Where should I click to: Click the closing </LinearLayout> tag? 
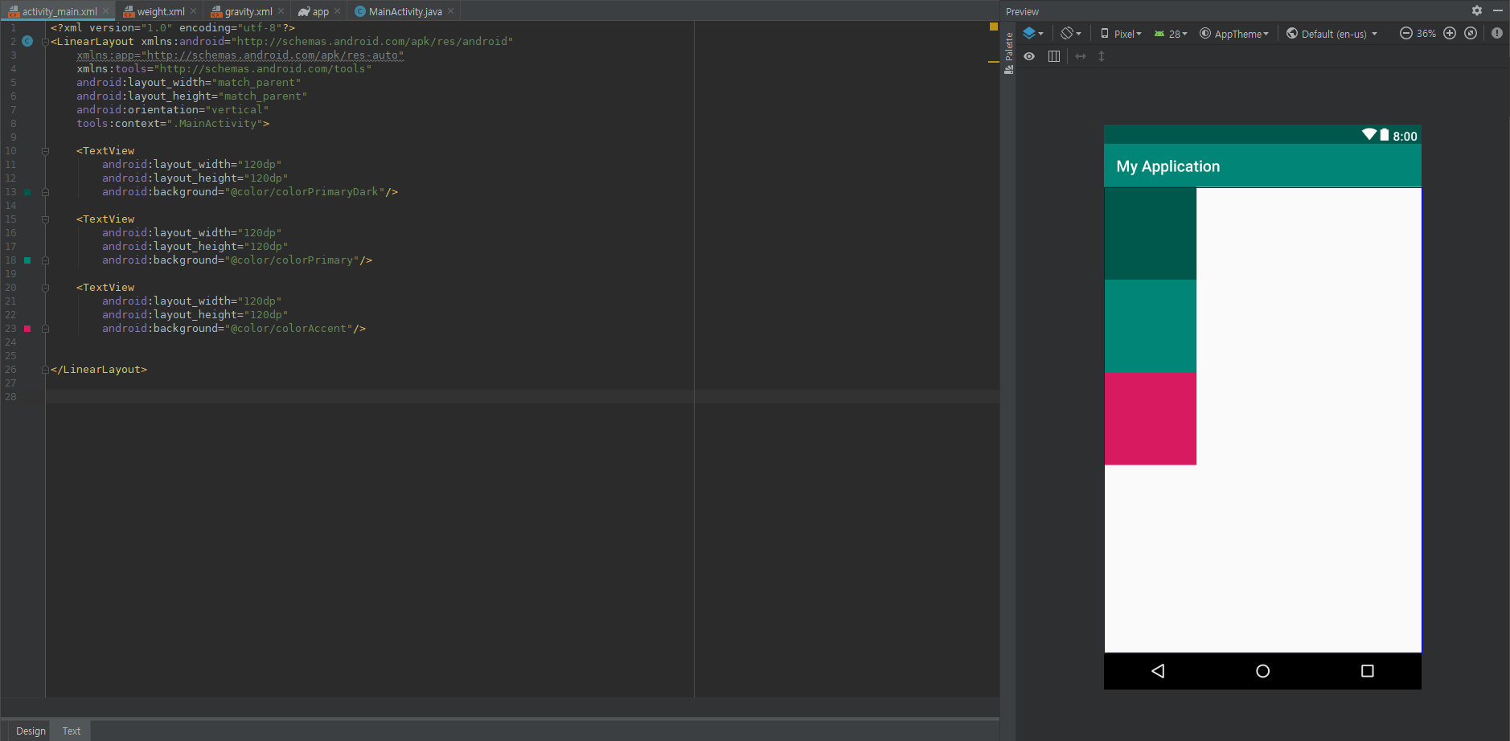point(99,370)
